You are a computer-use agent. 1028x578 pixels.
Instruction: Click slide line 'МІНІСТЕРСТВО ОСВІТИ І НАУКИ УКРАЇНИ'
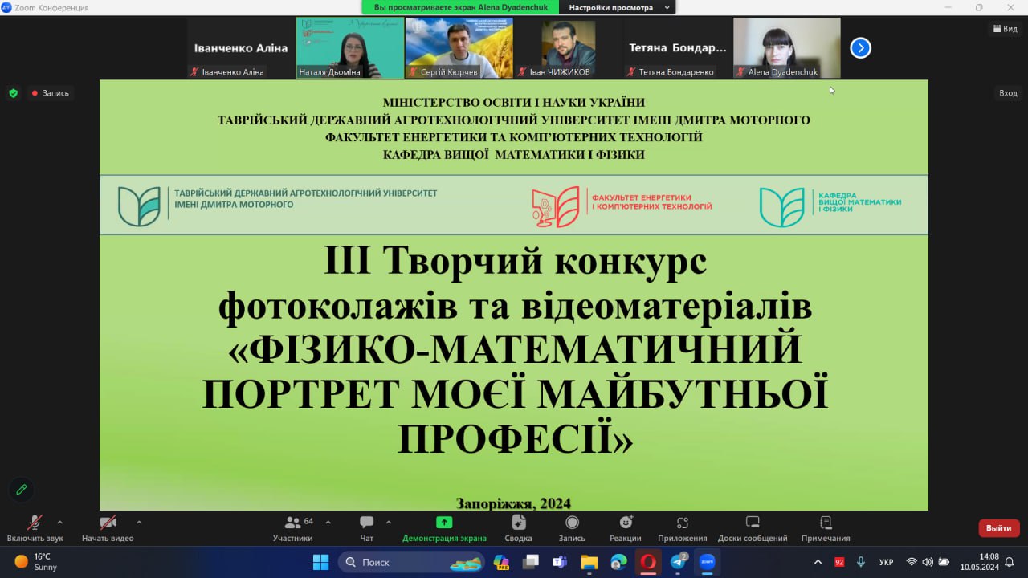[514, 102]
